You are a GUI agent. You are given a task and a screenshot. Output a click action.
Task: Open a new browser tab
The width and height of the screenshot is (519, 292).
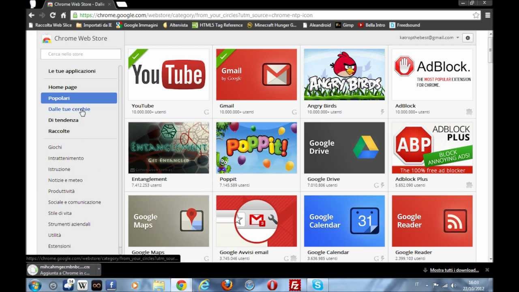click(x=122, y=4)
